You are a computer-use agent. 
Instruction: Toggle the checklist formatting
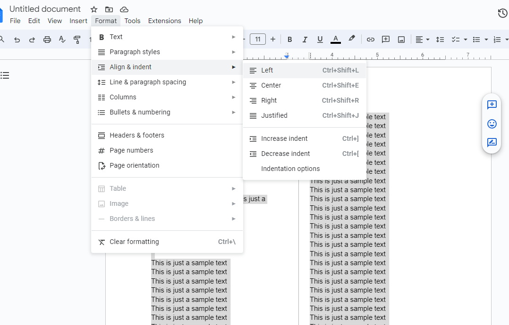point(456,39)
